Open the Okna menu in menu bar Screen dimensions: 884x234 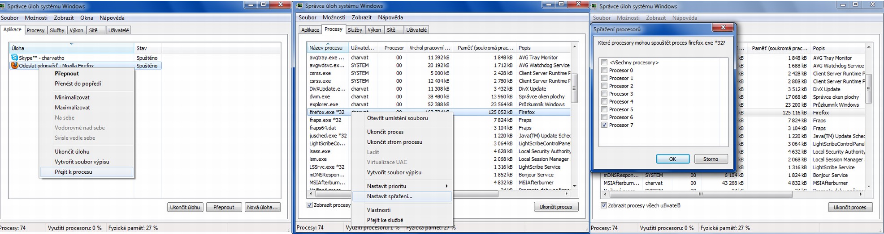coord(87,18)
